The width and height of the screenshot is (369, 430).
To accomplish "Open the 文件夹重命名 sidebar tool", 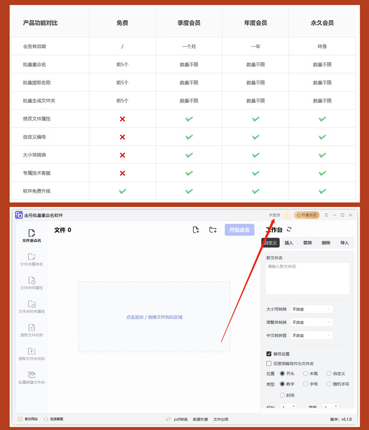I will (x=32, y=259).
